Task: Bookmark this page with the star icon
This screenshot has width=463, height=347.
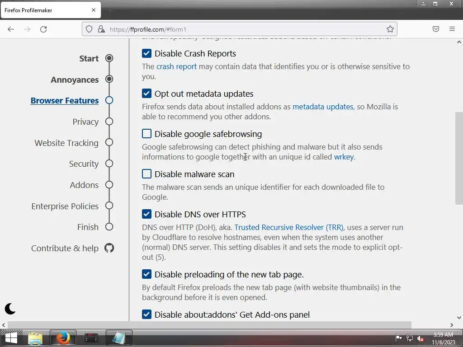Action: [x=390, y=29]
